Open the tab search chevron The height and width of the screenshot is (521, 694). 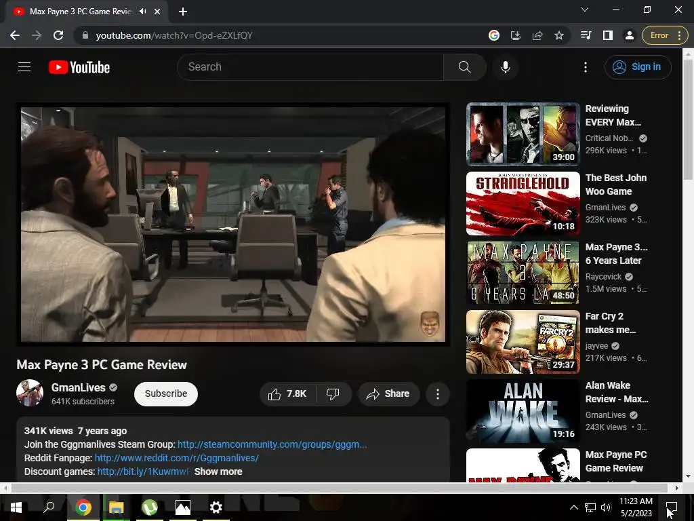(585, 9)
